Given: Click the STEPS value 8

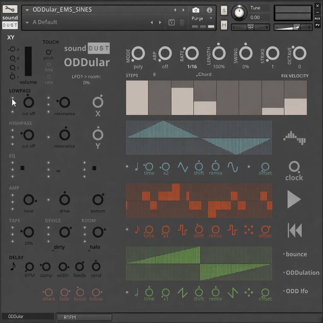Looking at the screenshot, I should click(x=154, y=74).
